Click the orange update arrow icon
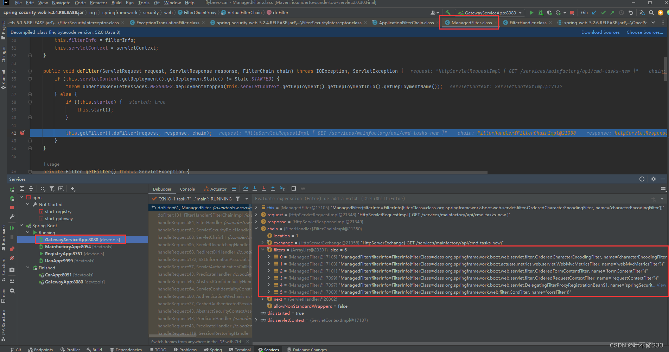The image size is (669, 352). point(660,13)
